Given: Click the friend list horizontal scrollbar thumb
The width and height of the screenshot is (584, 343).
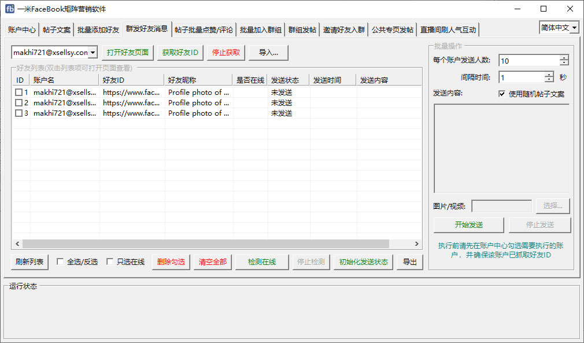Looking at the screenshot, I should [206, 244].
